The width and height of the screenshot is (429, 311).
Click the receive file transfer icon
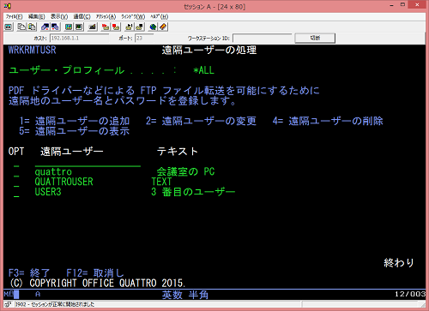coord(55,27)
